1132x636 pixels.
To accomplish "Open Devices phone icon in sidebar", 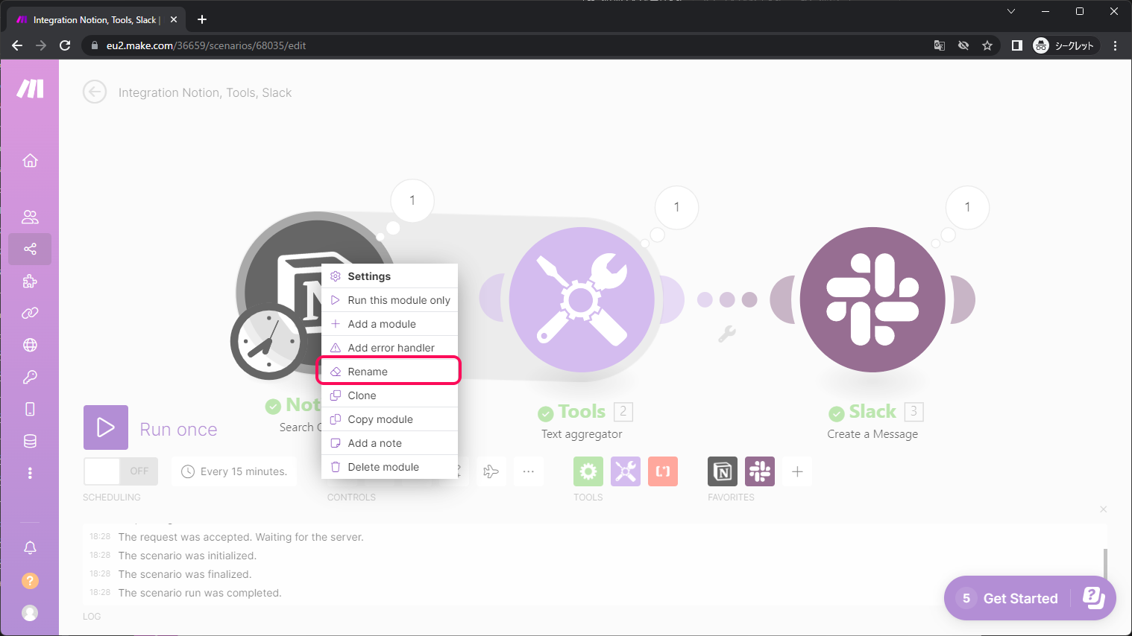I will [30, 409].
